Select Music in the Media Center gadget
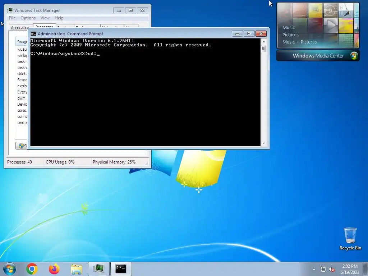368x276 pixels. pos(289,27)
